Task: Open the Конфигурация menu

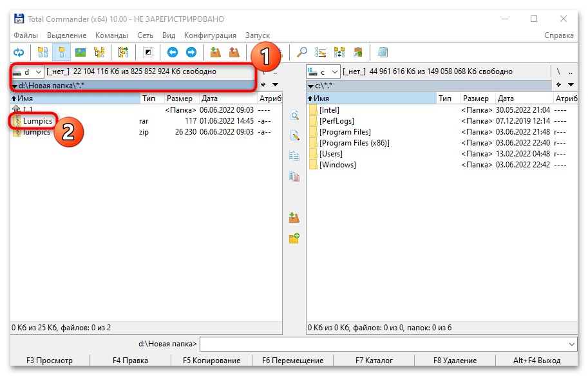Action: pos(210,35)
